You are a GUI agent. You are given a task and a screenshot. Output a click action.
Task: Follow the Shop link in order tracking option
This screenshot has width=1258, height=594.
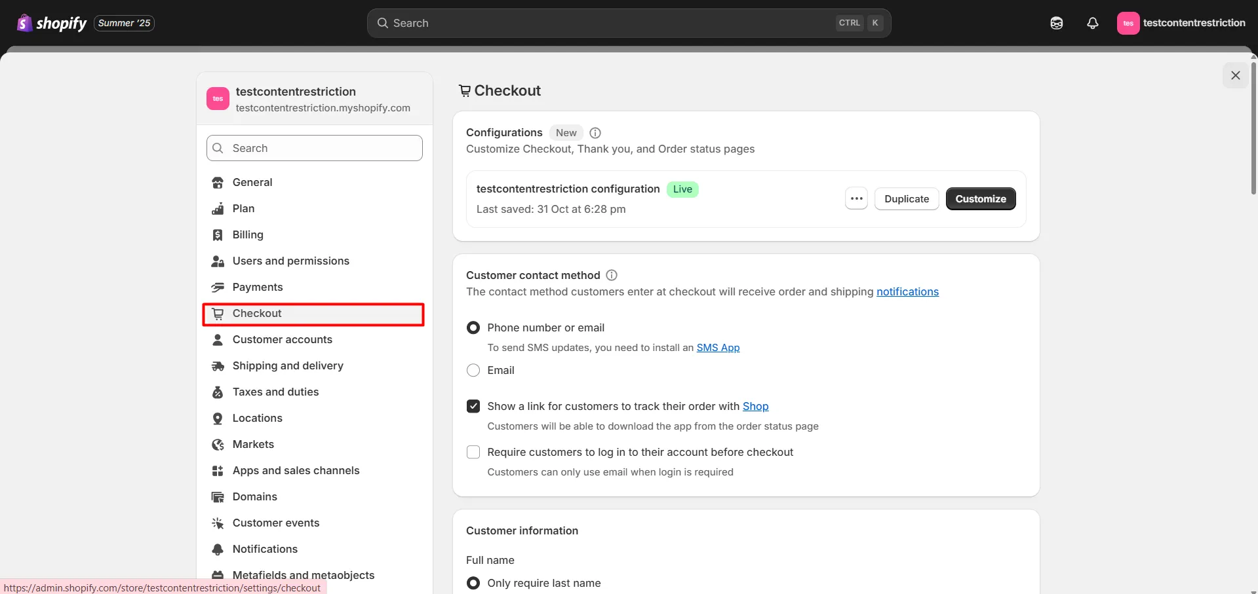pos(755,406)
